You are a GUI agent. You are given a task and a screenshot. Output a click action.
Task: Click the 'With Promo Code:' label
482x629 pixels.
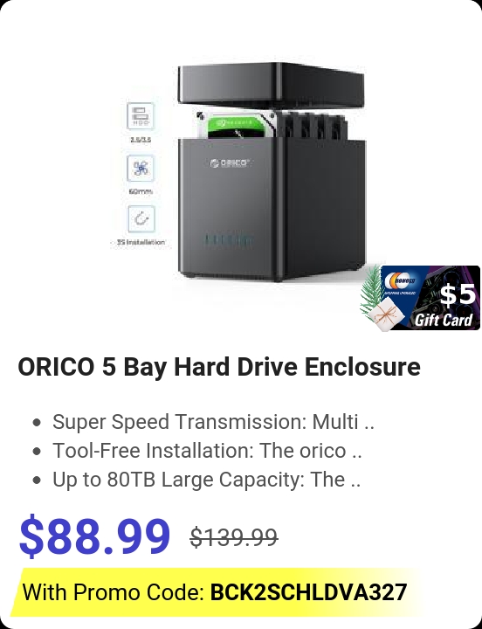[114, 592]
